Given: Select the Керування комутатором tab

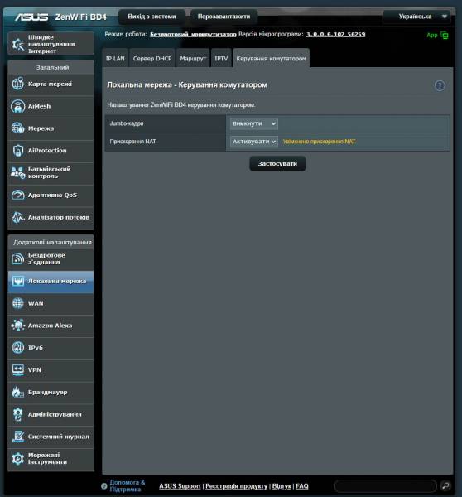Looking at the screenshot, I should [271, 58].
